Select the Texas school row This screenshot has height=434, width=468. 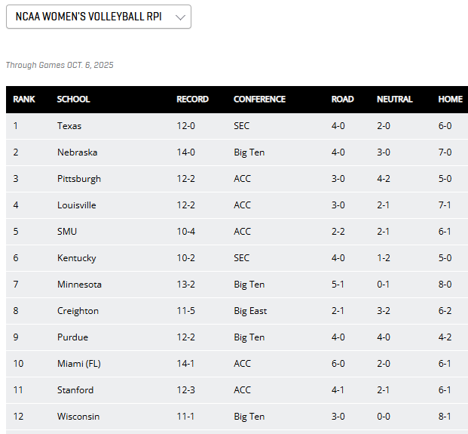point(69,126)
